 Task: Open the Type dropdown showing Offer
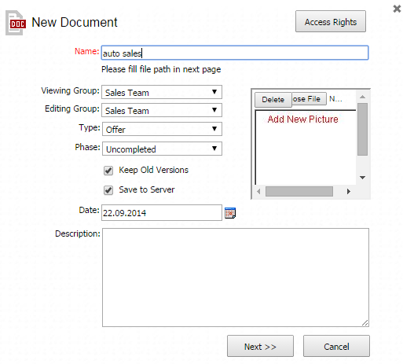click(x=162, y=129)
